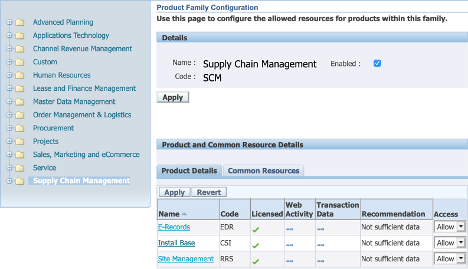Click the Service folder icon
This screenshot has width=468, height=269.
click(20, 168)
